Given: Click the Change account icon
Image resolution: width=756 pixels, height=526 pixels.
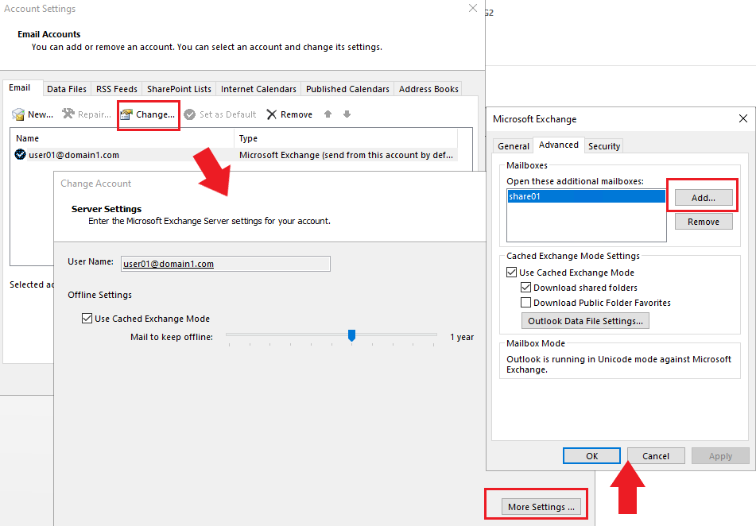Looking at the screenshot, I should (x=126, y=114).
